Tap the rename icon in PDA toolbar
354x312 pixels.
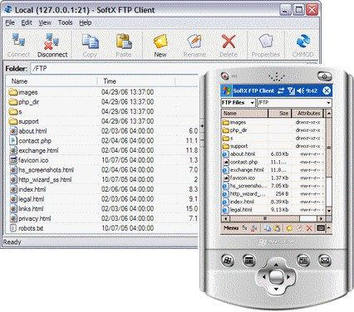tap(299, 228)
